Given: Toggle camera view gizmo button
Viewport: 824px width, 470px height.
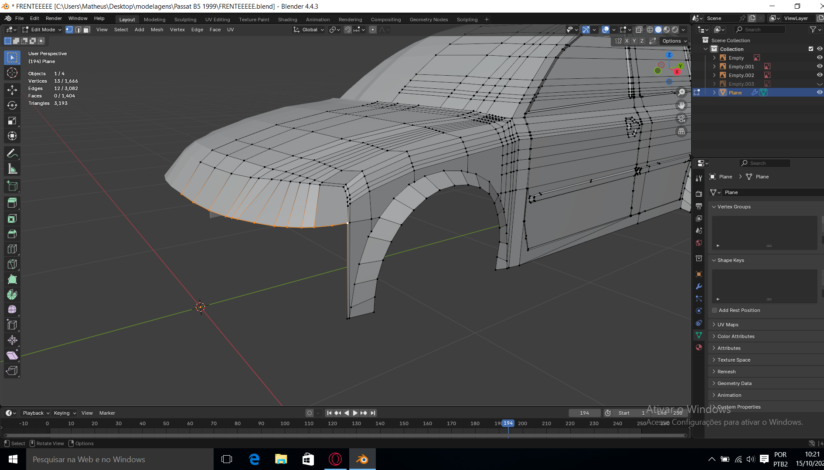Looking at the screenshot, I should 681,118.
